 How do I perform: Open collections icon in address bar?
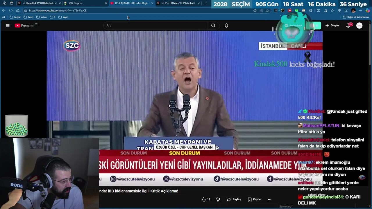(261, 10)
